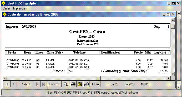Click phone number 001155612264628
182x97 pixels.
pos(79,60)
